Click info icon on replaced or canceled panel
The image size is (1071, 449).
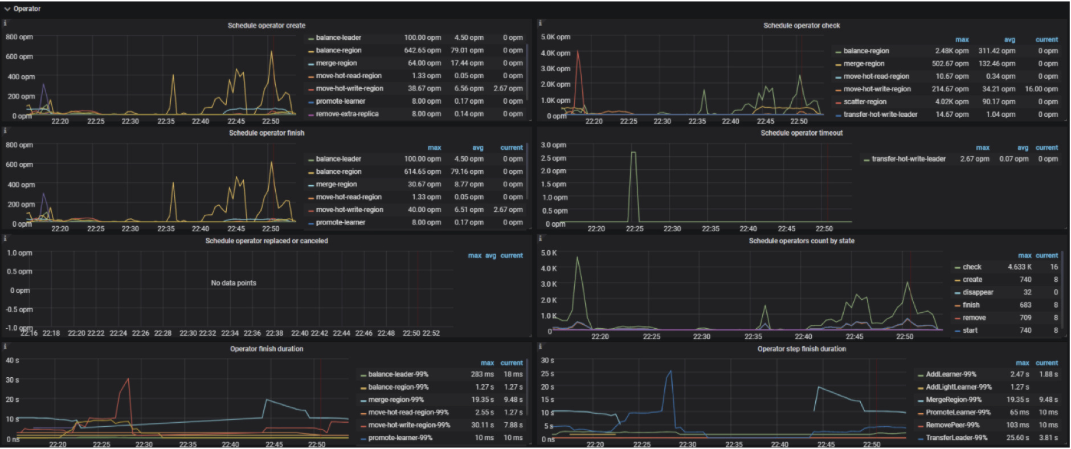(x=5, y=238)
